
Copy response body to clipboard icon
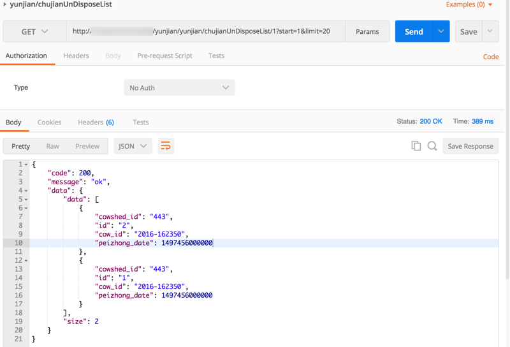point(416,146)
